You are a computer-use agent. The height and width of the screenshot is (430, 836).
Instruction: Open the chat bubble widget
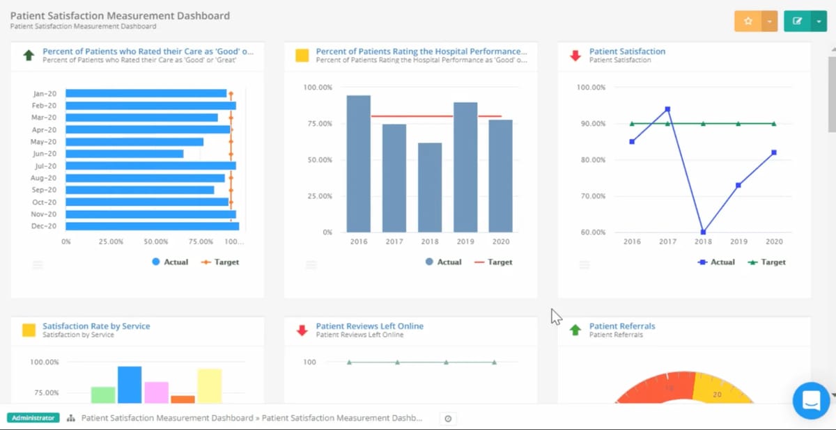(811, 400)
